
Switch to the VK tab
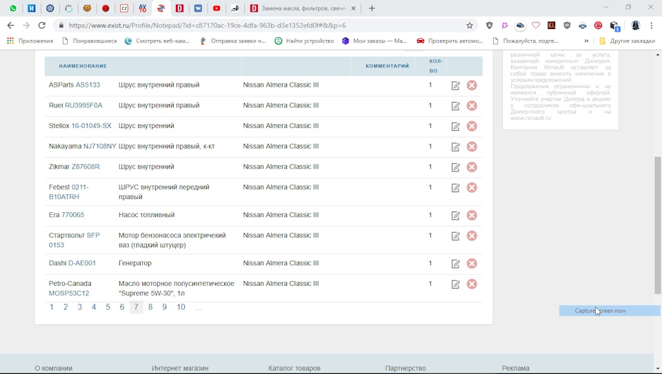[198, 8]
